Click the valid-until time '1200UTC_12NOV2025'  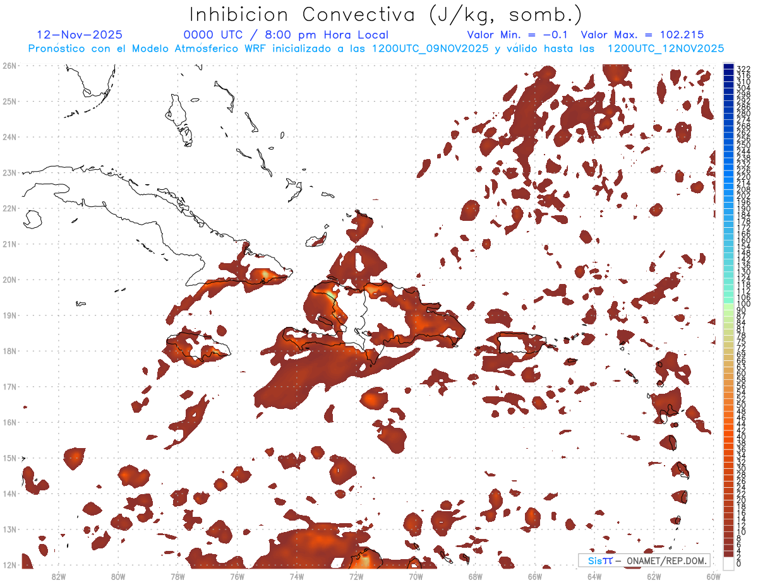tap(666, 49)
